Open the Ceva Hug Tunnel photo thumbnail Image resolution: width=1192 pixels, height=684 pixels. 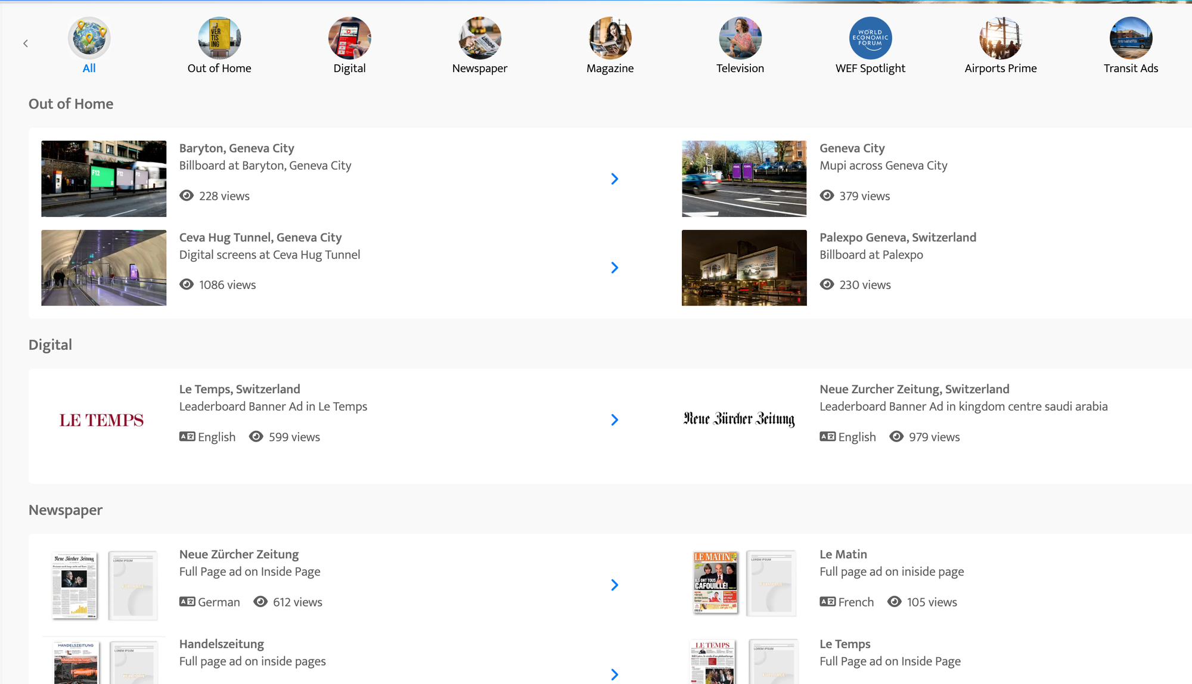coord(104,268)
